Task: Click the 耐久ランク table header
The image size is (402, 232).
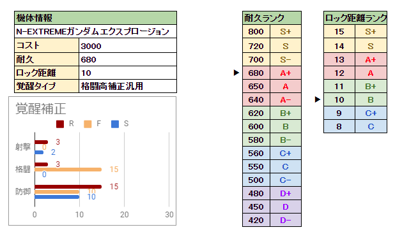Action: (x=272, y=18)
